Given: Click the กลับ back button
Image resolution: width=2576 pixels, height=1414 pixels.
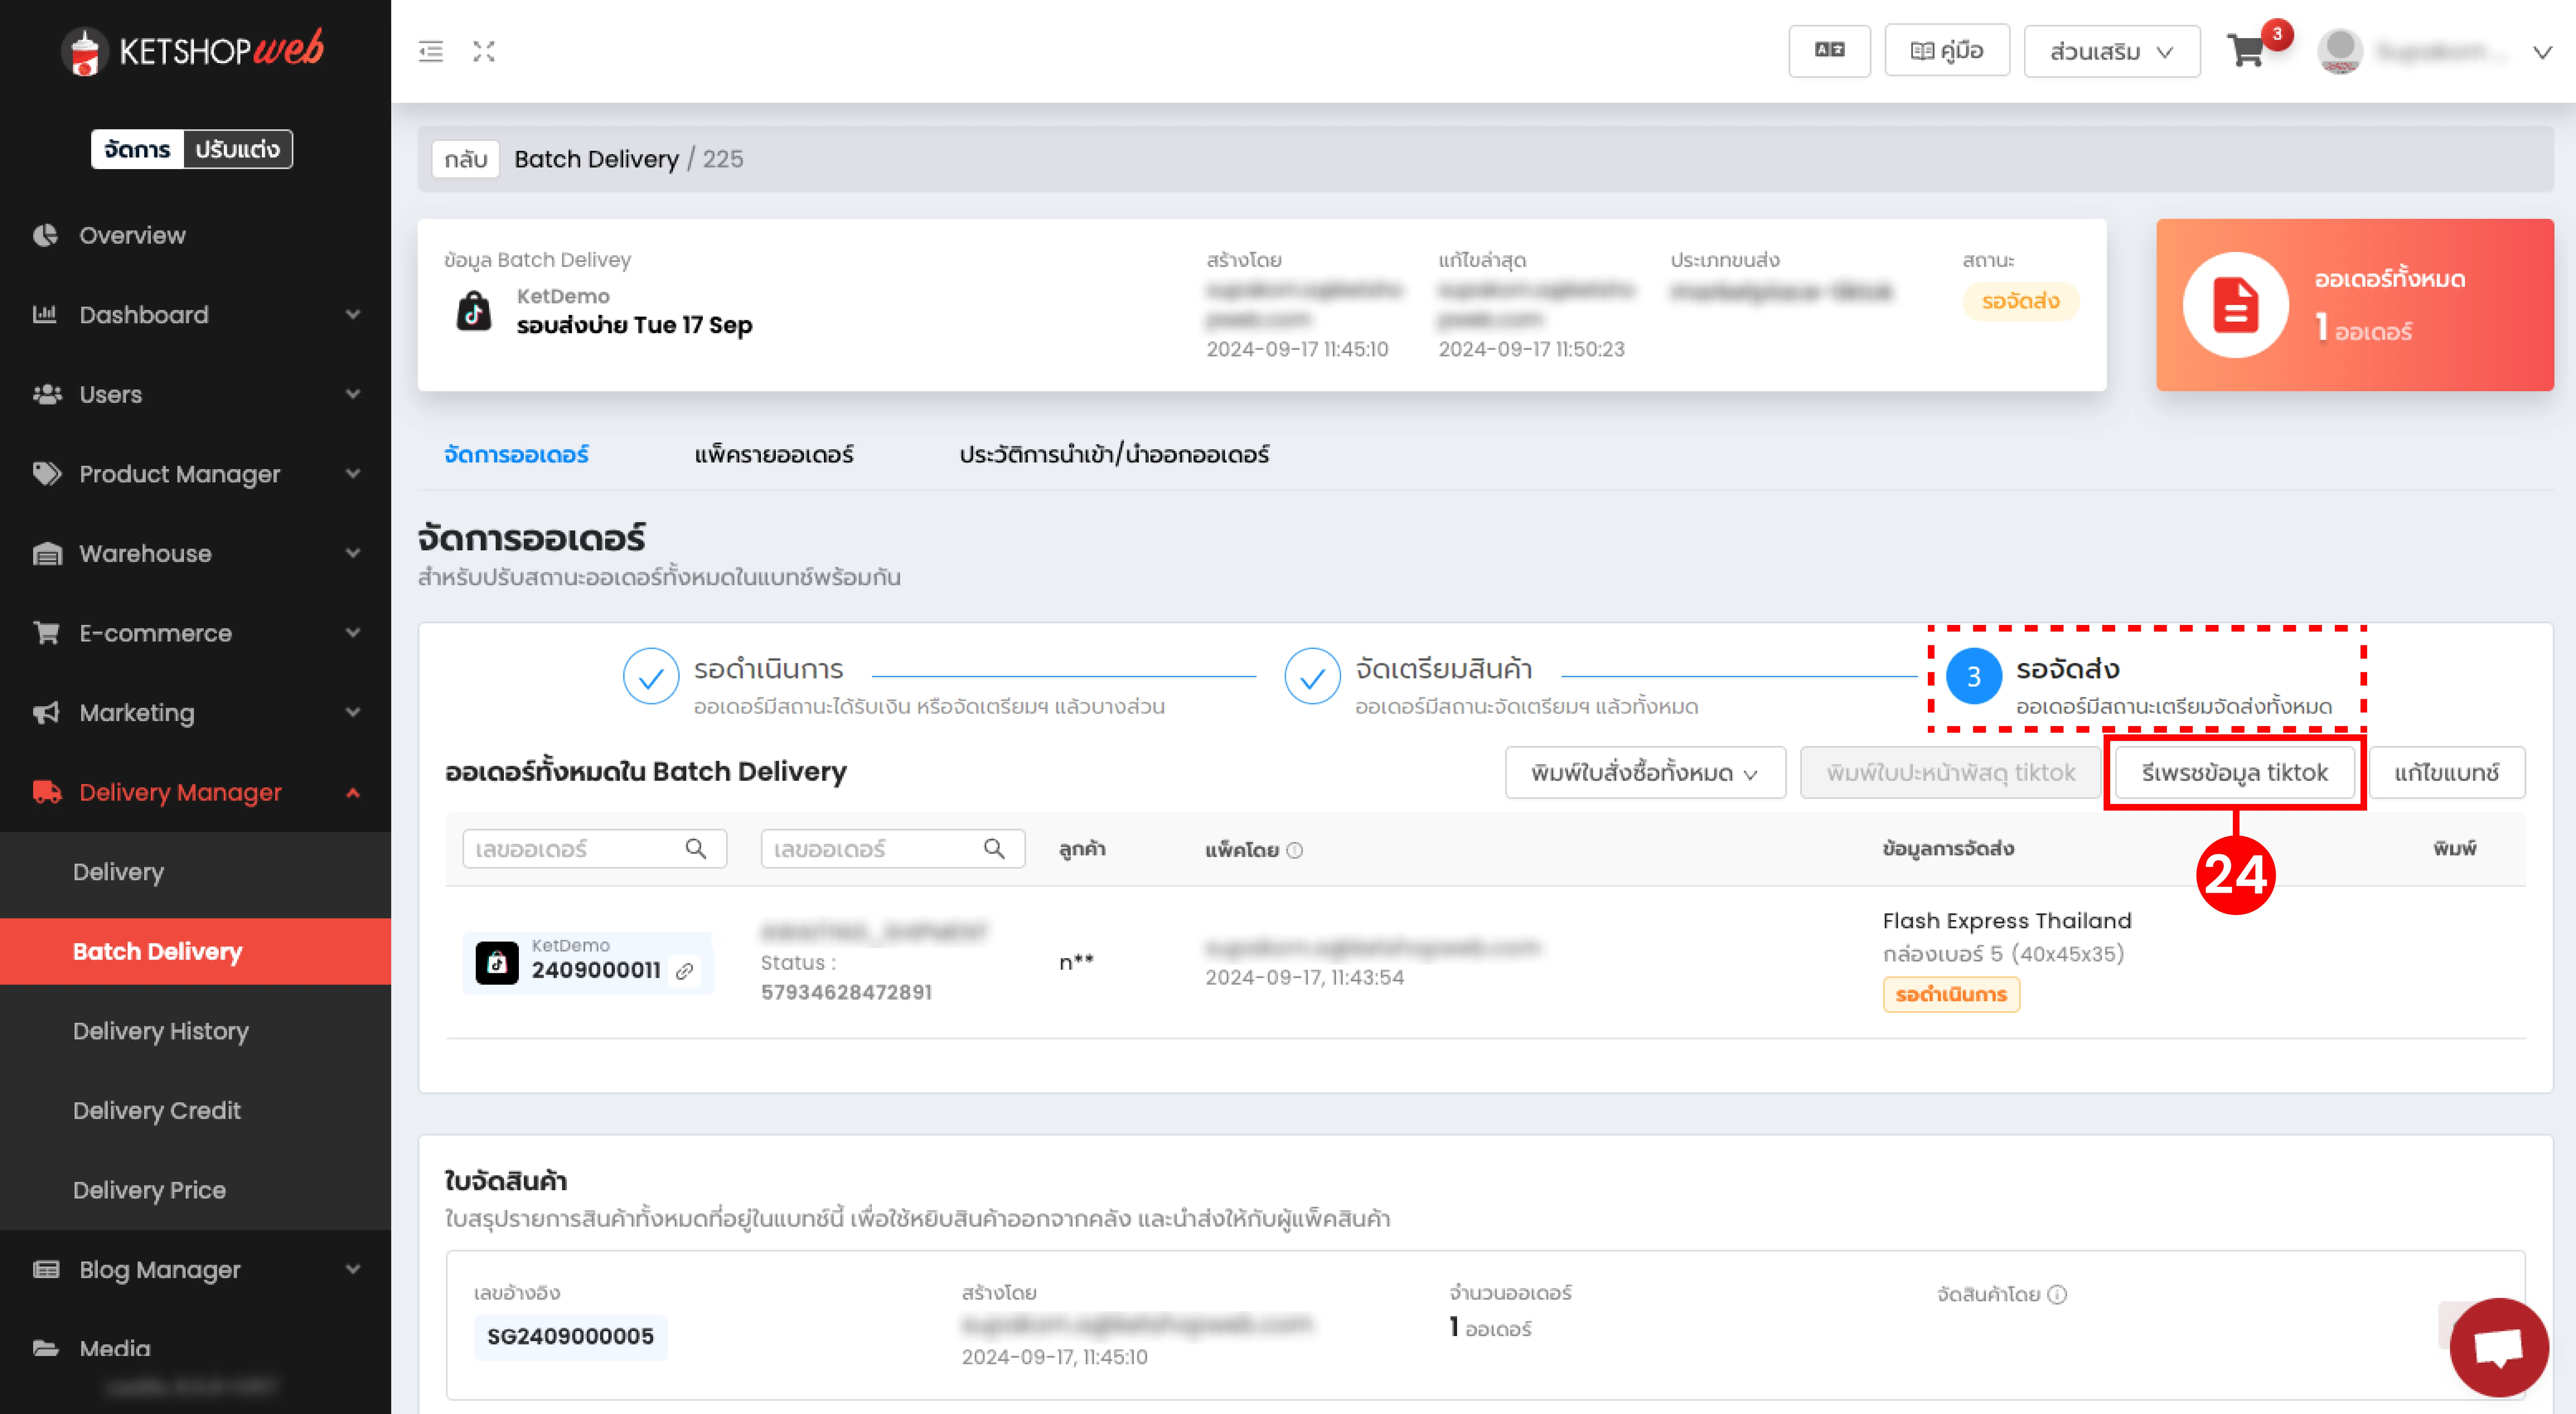Looking at the screenshot, I should 466,159.
